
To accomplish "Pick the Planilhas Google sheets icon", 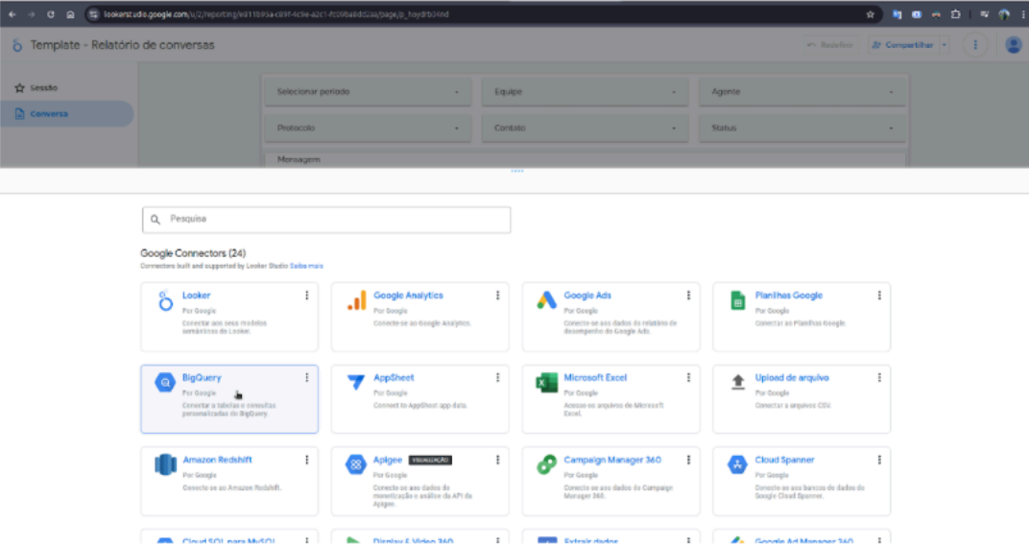I will 737,300.
